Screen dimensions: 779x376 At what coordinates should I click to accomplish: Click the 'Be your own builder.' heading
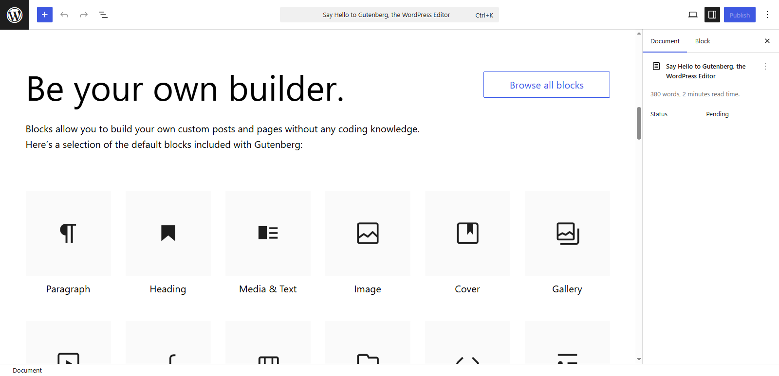(x=185, y=89)
